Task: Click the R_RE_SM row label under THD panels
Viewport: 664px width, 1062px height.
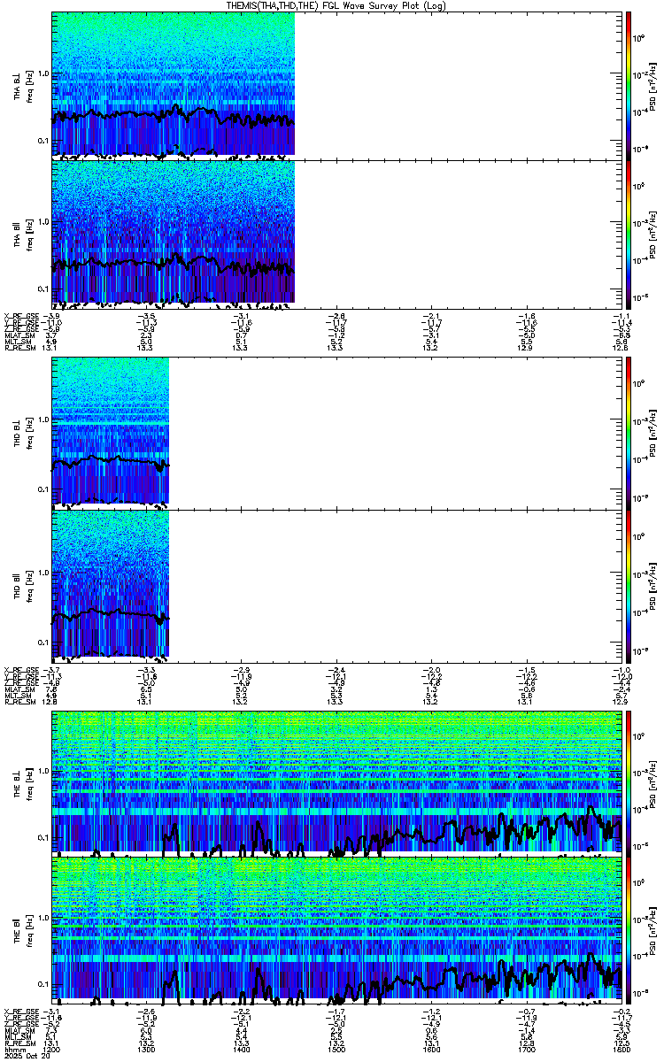Action: (x=21, y=702)
